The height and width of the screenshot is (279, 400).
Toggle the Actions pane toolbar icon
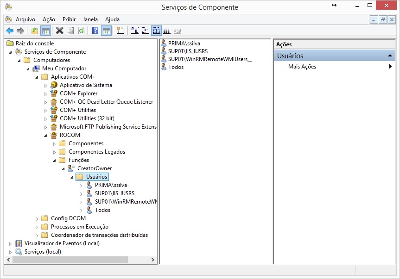(x=107, y=31)
